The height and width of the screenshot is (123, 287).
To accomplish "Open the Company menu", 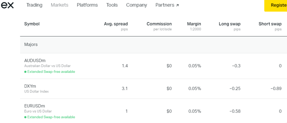I will pos(136,5).
